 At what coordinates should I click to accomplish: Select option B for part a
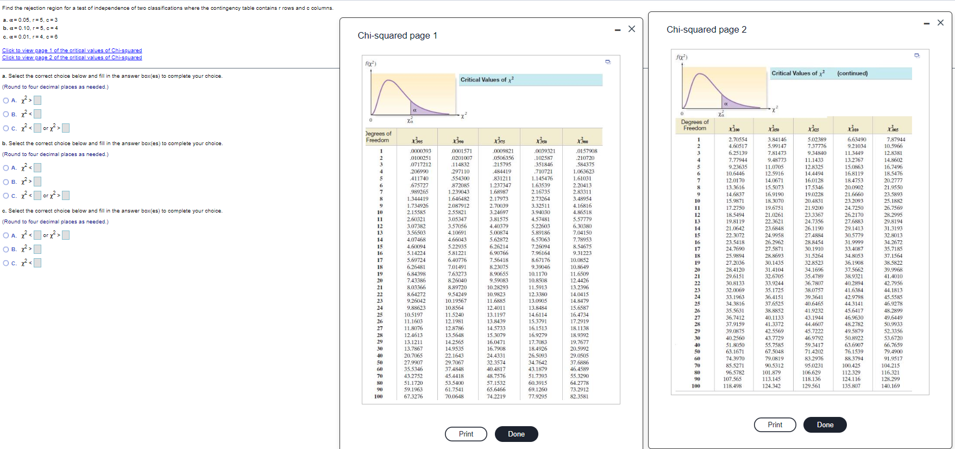6,114
